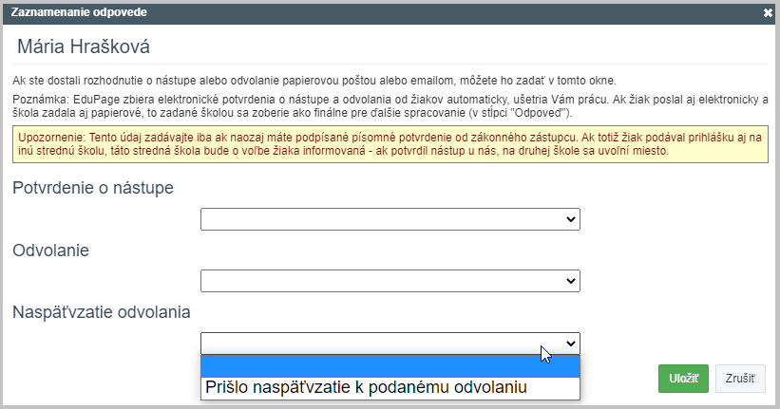Open the Odvolanie combo box
This screenshot has height=409, width=780.
(x=390, y=281)
